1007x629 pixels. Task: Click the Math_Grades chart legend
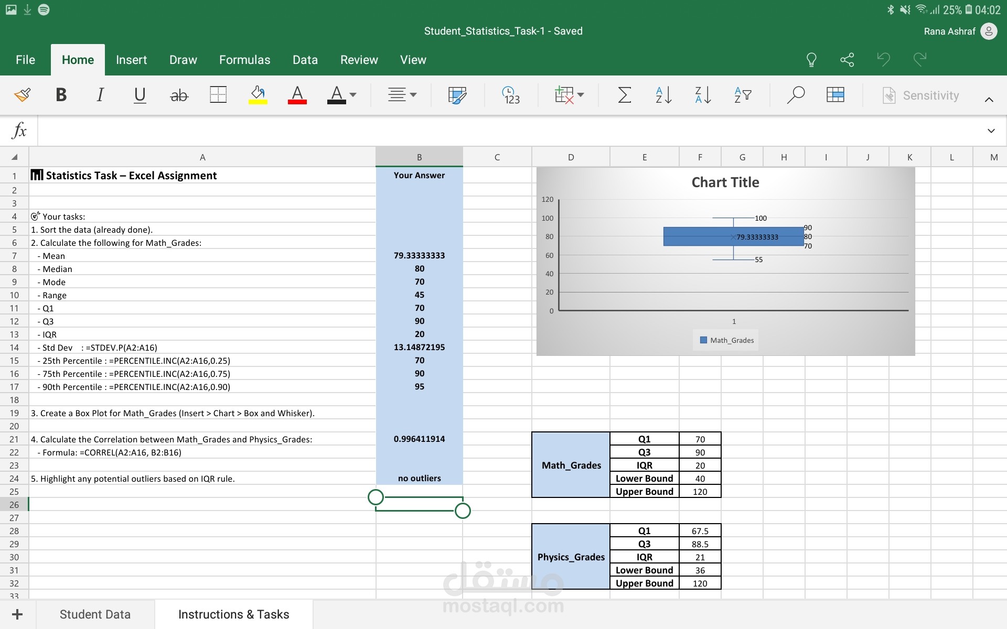click(726, 340)
